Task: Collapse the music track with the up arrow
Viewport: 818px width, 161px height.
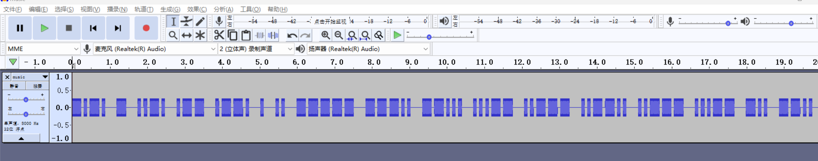Action: point(21,139)
